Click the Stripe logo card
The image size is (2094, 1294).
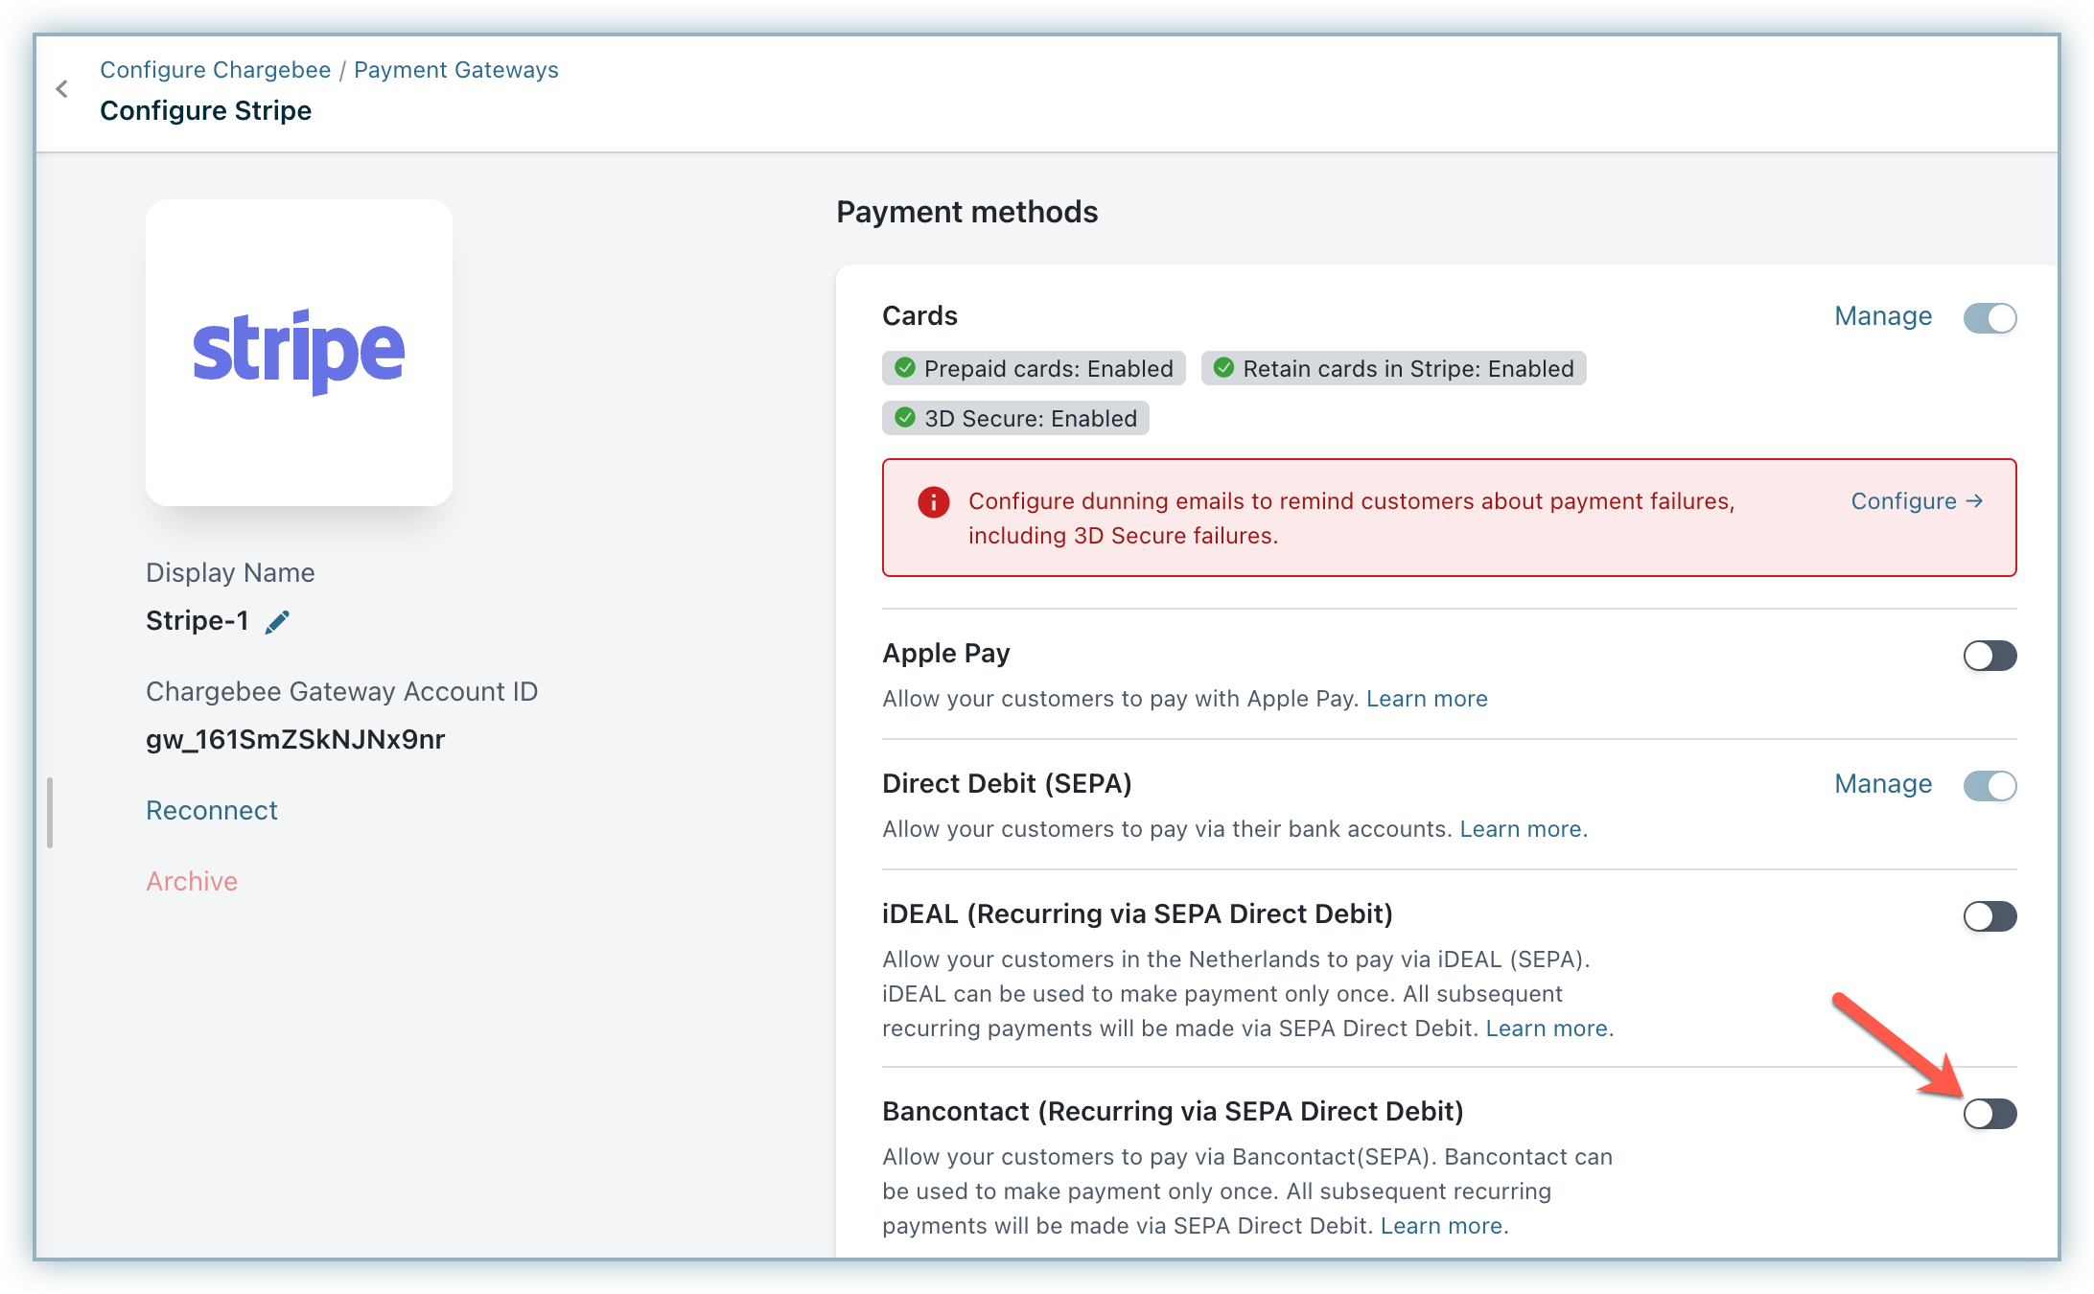pyautogui.click(x=299, y=352)
